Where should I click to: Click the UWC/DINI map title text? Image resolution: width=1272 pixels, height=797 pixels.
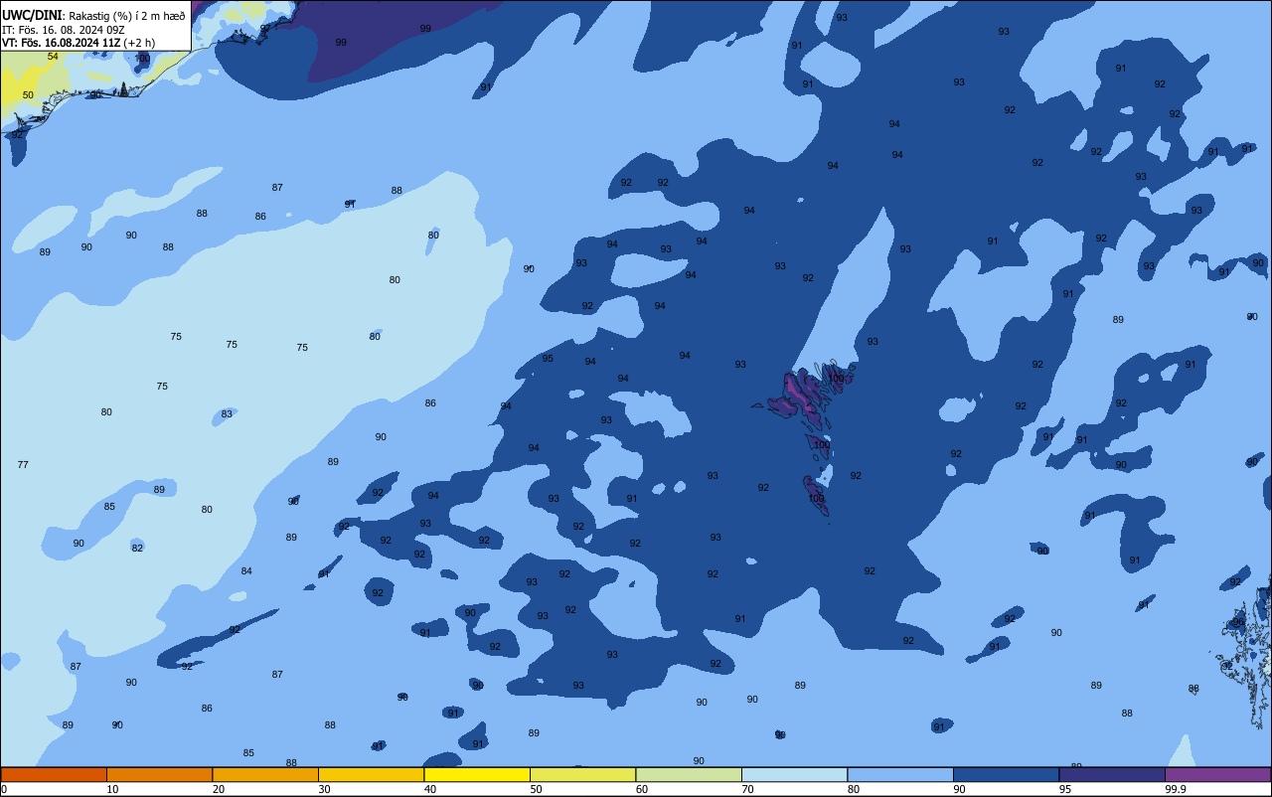(x=33, y=15)
